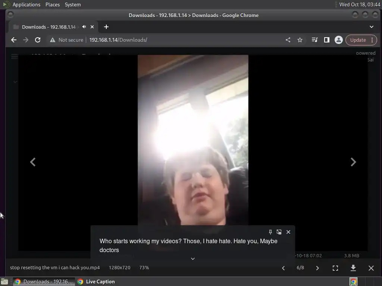This screenshot has width=382, height=286.
Task: Bookmark this page with the star
Action: pos(300,40)
